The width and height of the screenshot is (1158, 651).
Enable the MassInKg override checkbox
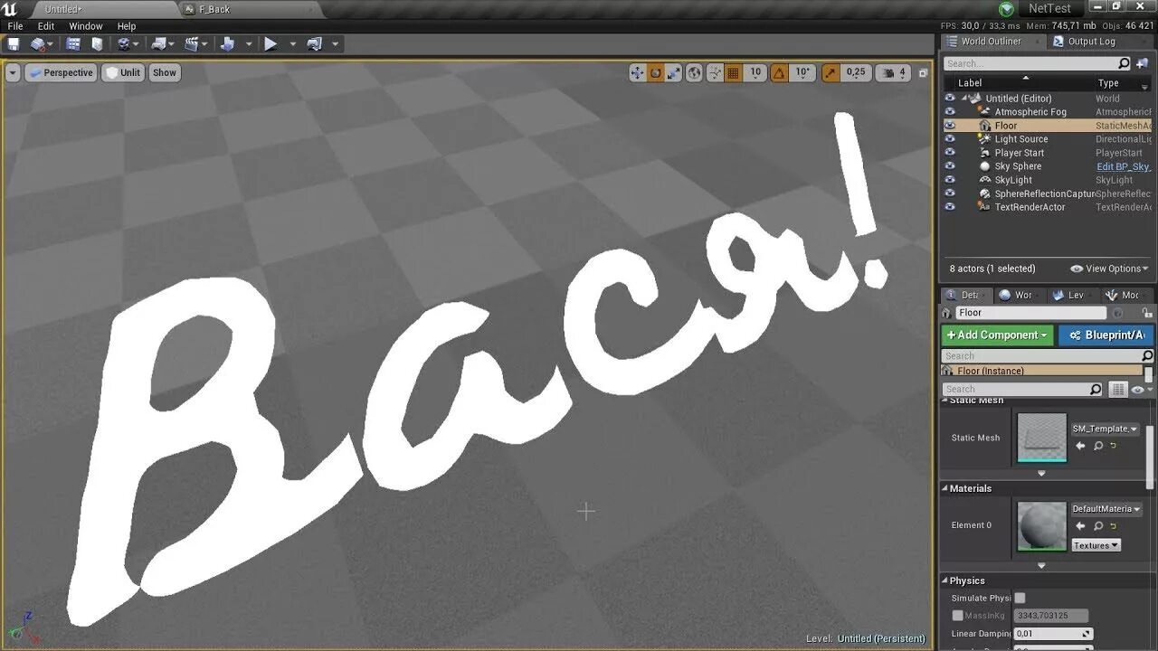957,616
